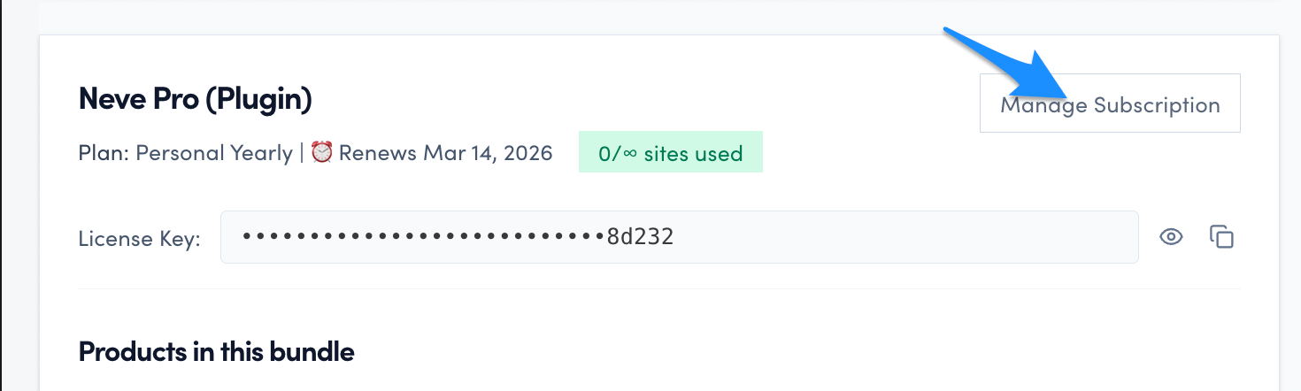Click the Renews Mar 14, 2026 date
The width and height of the screenshot is (1301, 391).
coord(445,153)
